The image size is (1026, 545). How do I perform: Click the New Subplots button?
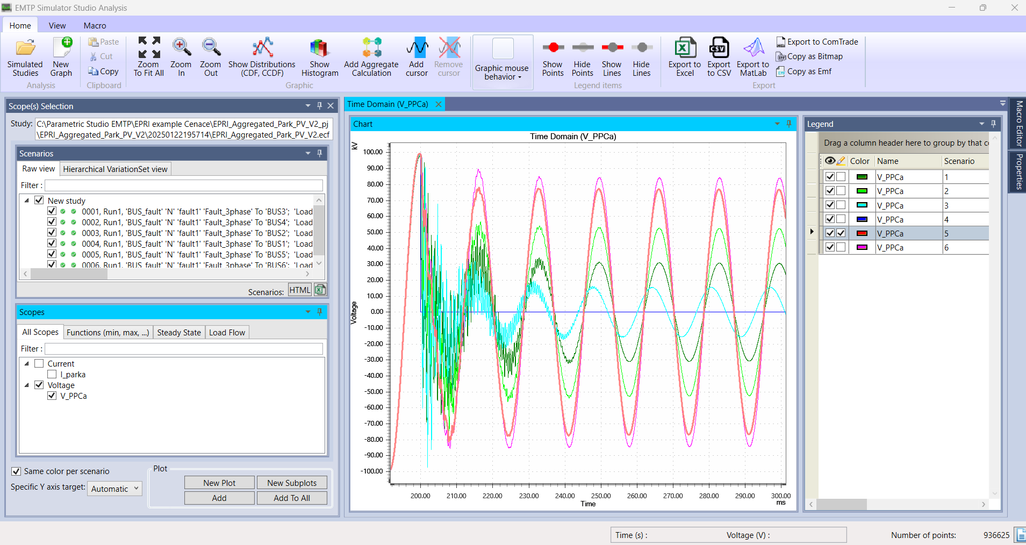[x=291, y=482]
